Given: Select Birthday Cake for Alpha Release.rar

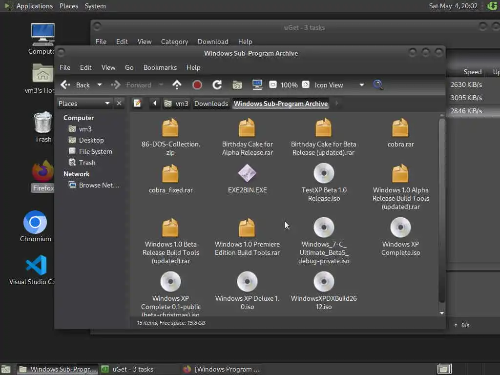Looking at the screenshot, I should (248, 137).
